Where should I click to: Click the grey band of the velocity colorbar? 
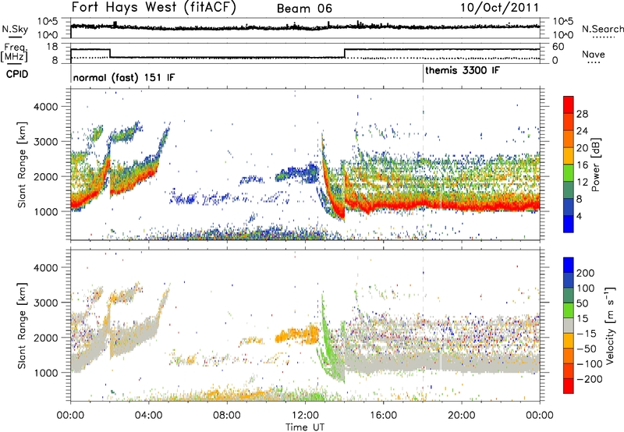[x=569, y=325]
